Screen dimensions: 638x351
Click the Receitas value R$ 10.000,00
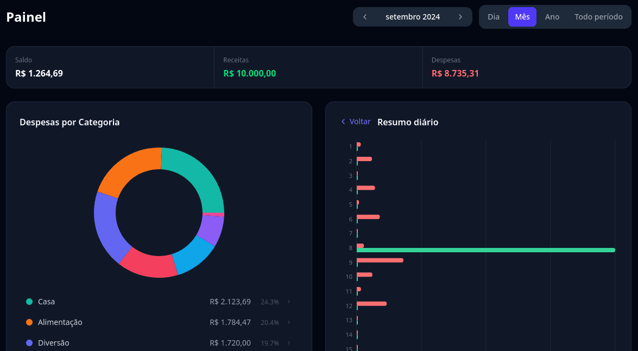tap(249, 73)
